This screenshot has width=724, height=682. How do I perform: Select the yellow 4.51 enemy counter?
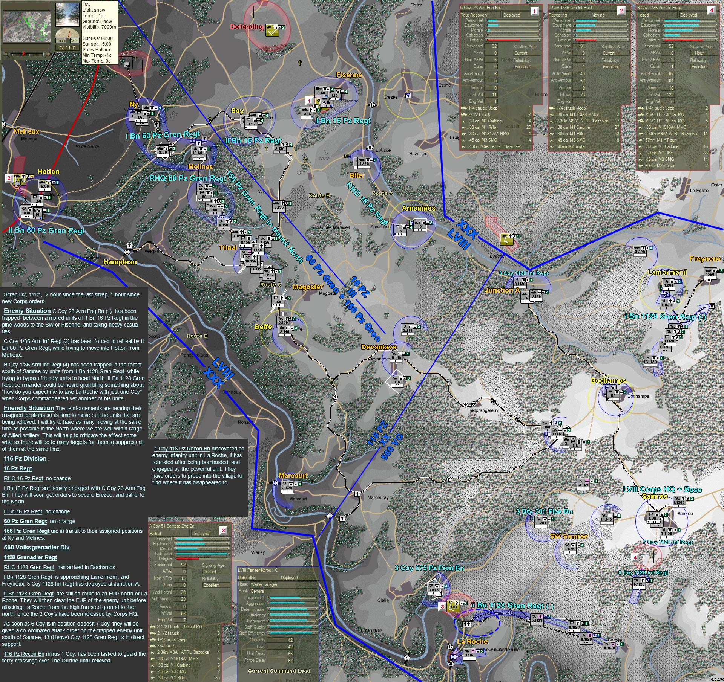[x=453, y=606]
